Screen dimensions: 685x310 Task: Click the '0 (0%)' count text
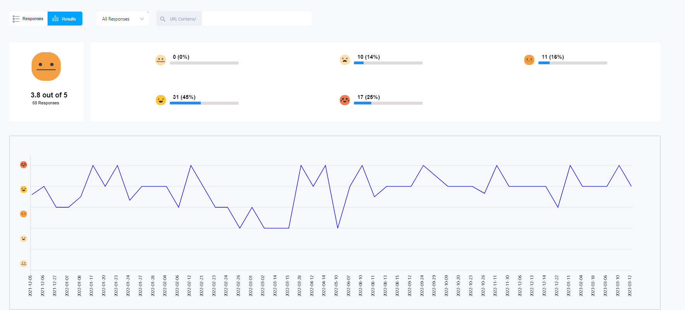(181, 57)
